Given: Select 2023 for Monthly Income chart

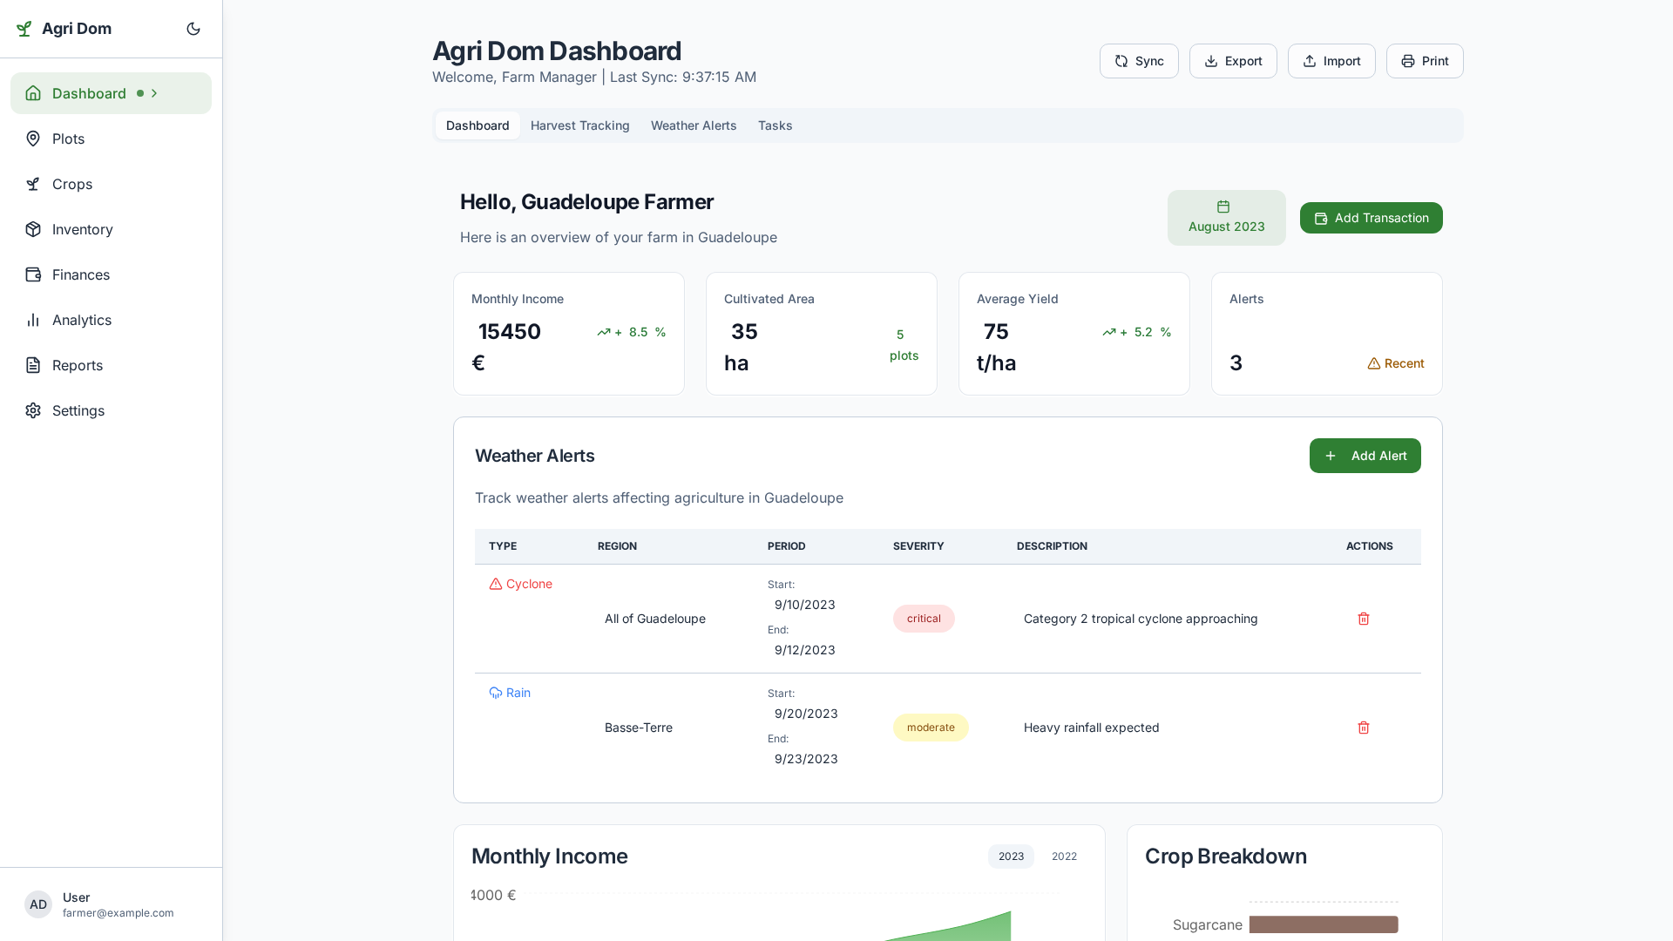Looking at the screenshot, I should click(x=1011, y=856).
